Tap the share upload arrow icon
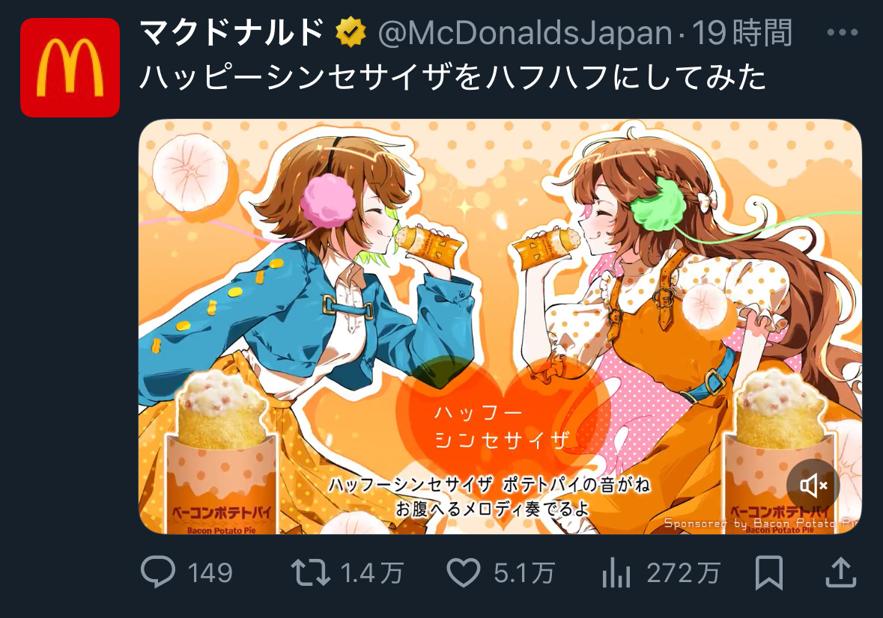The width and height of the screenshot is (883, 618). coord(841,572)
